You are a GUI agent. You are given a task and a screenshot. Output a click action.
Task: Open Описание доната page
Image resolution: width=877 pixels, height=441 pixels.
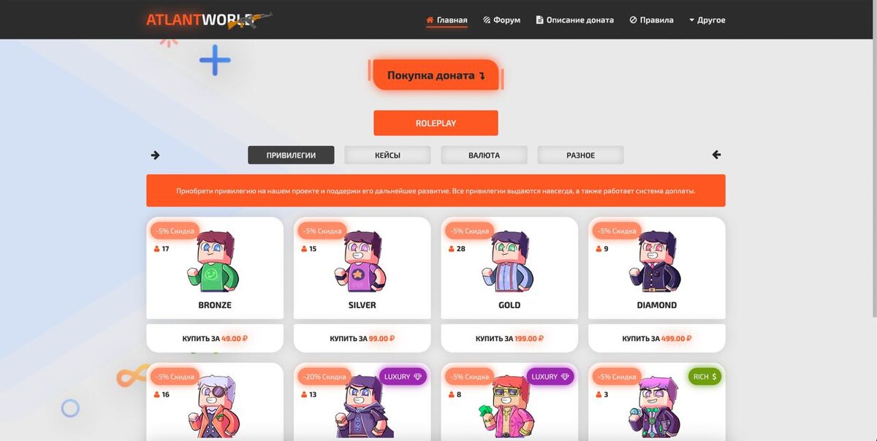click(574, 20)
